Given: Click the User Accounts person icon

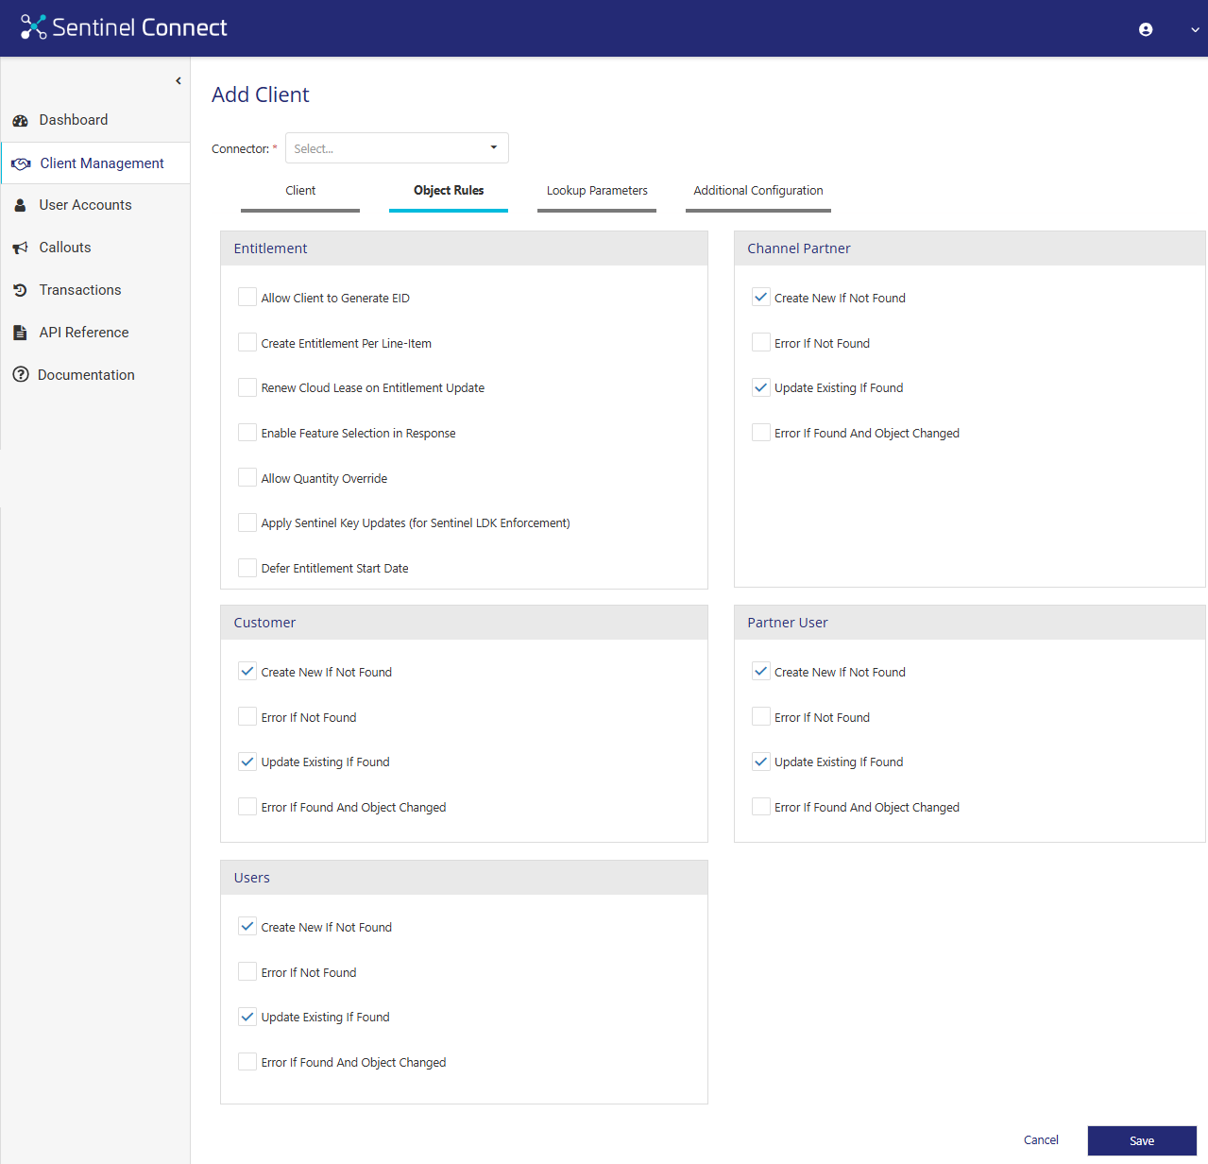Looking at the screenshot, I should click(20, 206).
